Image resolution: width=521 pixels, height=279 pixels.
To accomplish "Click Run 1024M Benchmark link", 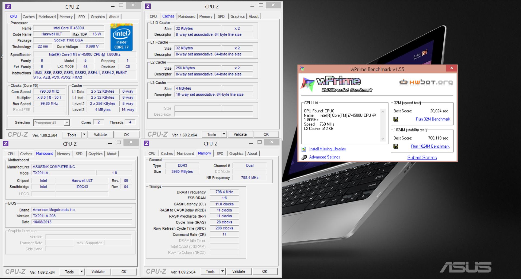I will 430,146.
